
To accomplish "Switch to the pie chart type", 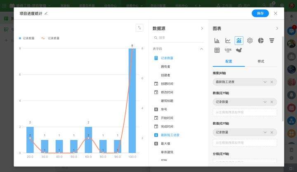I will pyautogui.click(x=261, y=40).
